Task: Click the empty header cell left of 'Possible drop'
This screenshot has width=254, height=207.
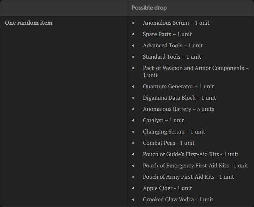Action: (x=64, y=8)
